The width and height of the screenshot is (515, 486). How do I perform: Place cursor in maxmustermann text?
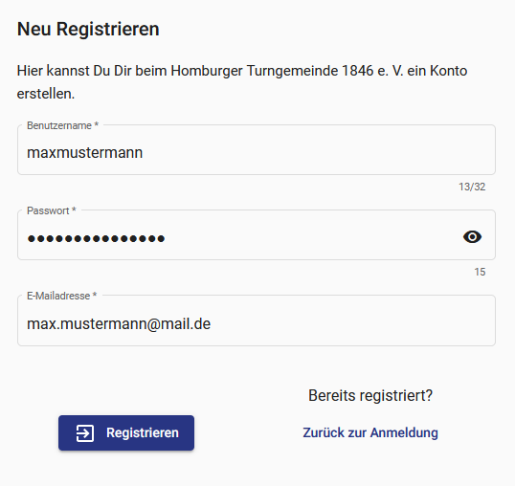pyautogui.click(x=85, y=153)
